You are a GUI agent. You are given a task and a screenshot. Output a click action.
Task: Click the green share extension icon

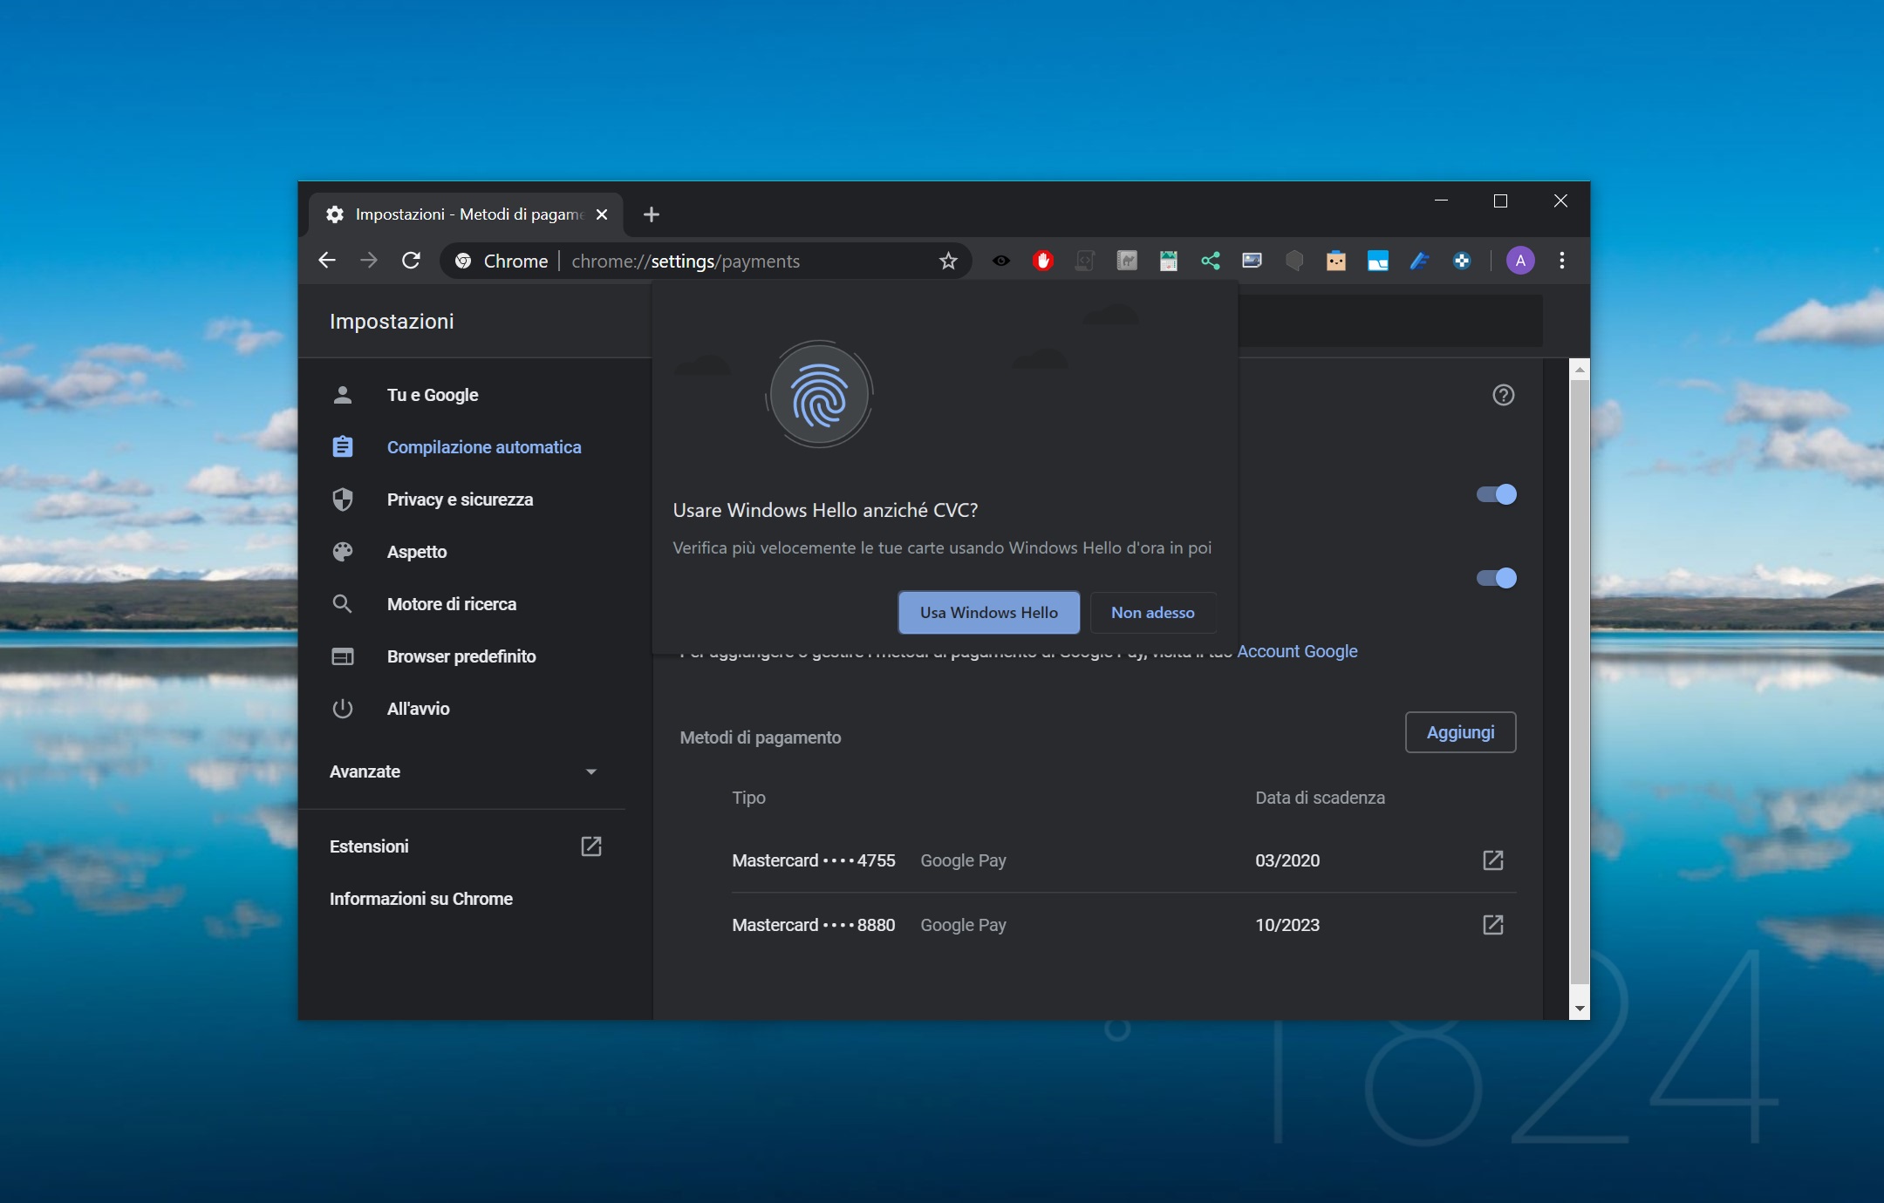tap(1211, 261)
